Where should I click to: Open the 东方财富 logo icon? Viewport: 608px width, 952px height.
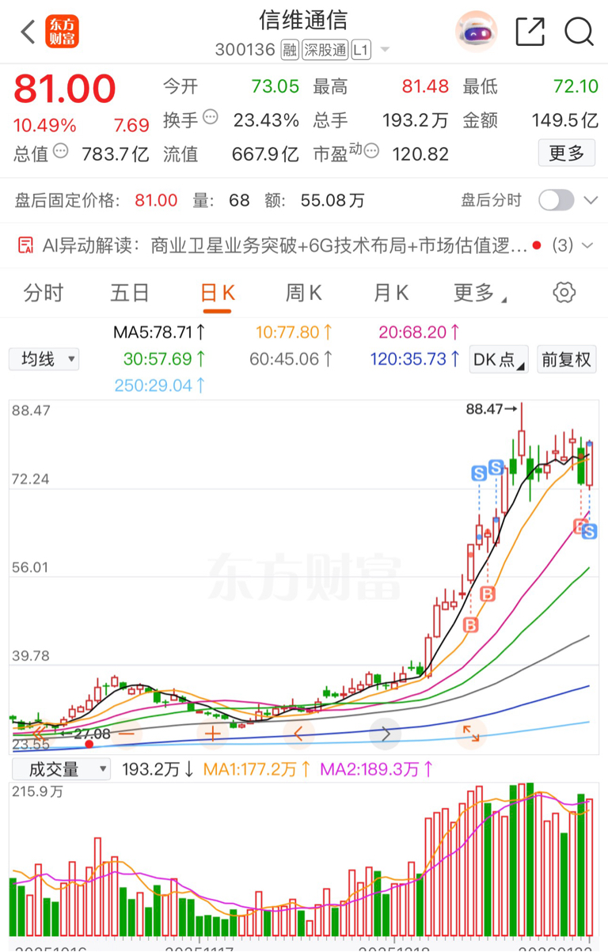point(62,32)
